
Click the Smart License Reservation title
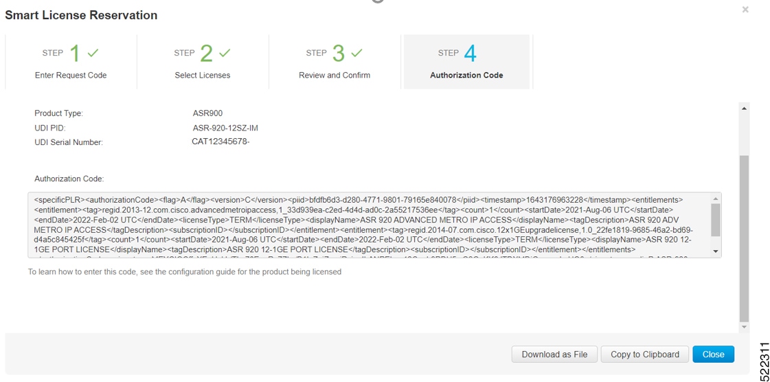click(x=81, y=15)
